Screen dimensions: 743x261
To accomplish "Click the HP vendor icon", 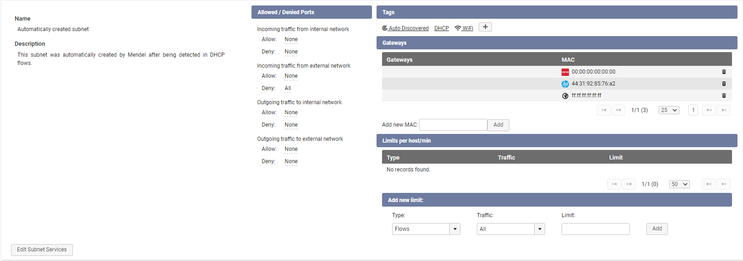I will pos(565,84).
